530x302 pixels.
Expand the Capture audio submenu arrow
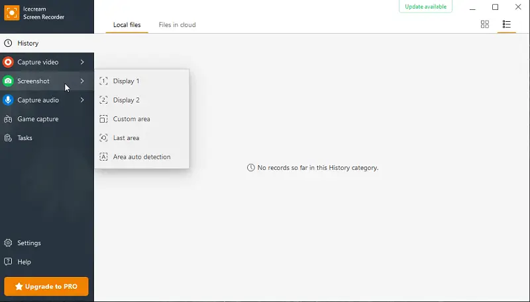(x=82, y=100)
